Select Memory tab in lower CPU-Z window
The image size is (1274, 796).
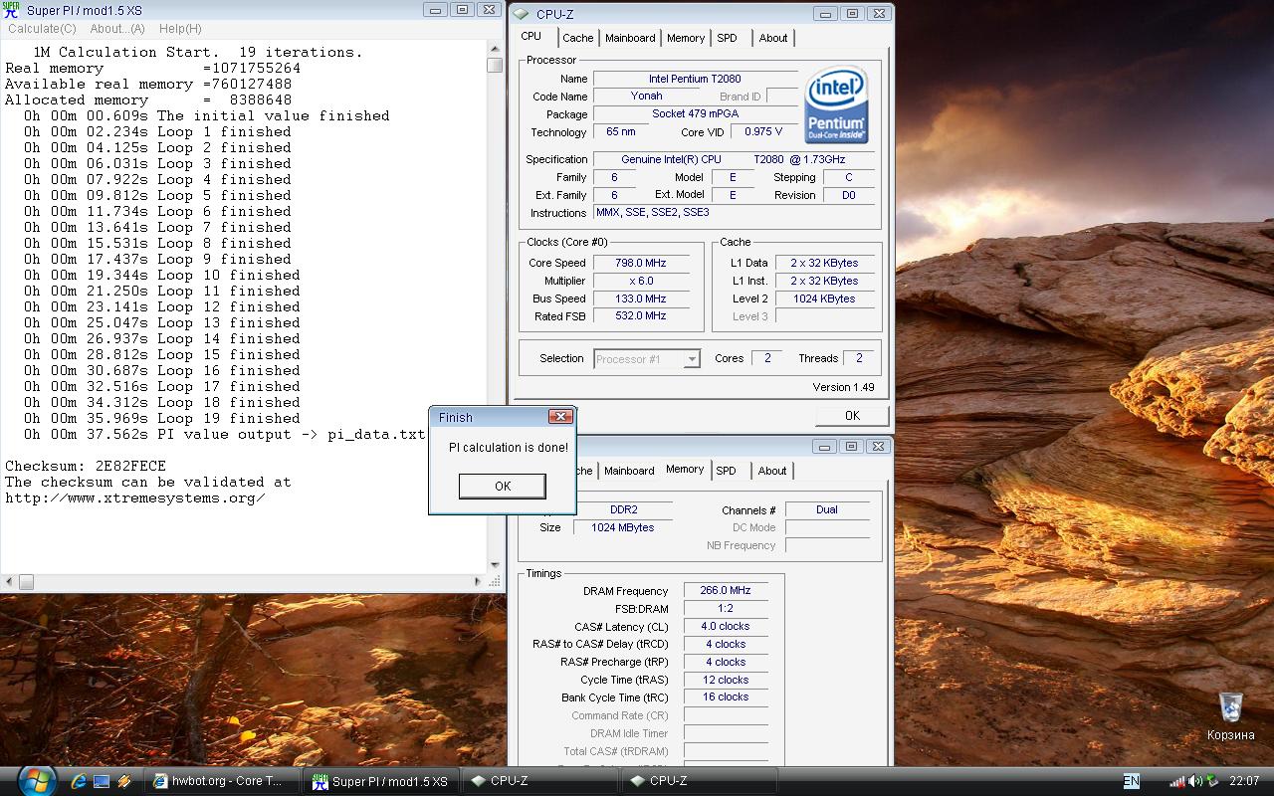click(x=685, y=469)
